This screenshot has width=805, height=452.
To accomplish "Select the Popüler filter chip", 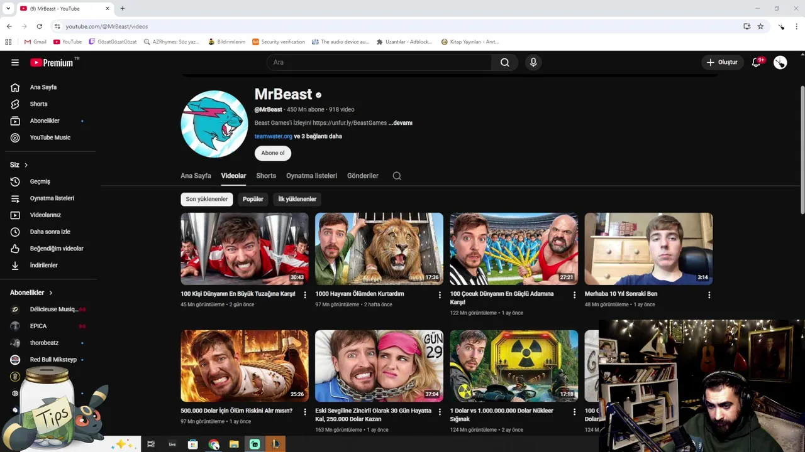I will coord(253,199).
